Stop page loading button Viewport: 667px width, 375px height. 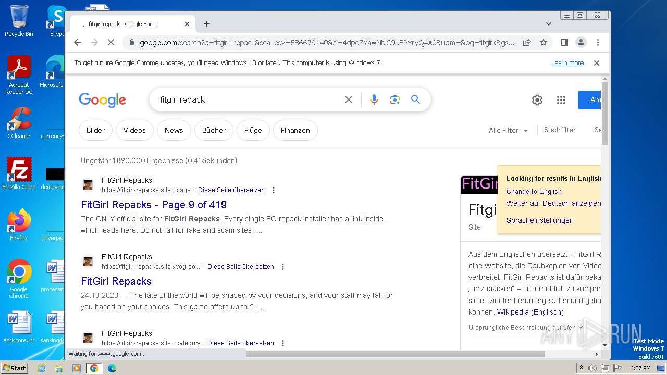(x=110, y=42)
